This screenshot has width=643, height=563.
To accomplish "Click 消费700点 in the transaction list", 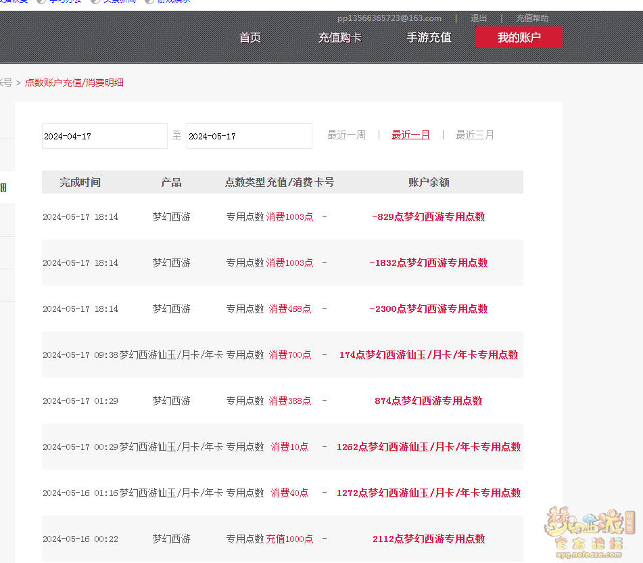I will pos(290,355).
